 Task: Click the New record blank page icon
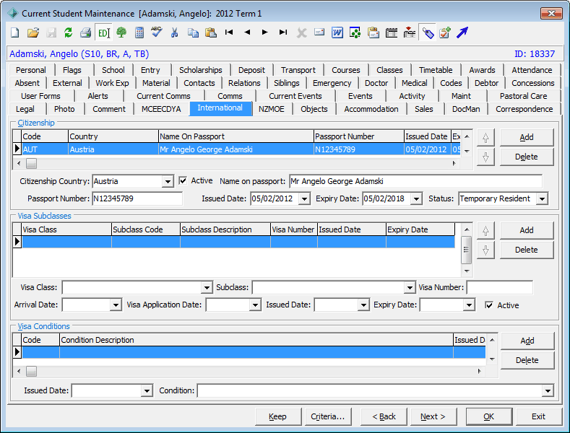click(15, 32)
